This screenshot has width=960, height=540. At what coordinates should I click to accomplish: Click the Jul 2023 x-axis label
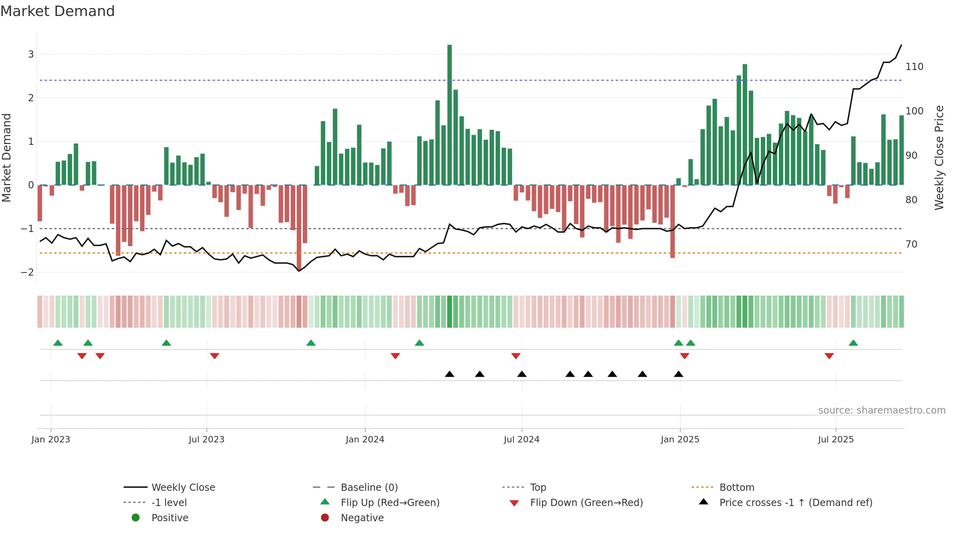point(206,439)
